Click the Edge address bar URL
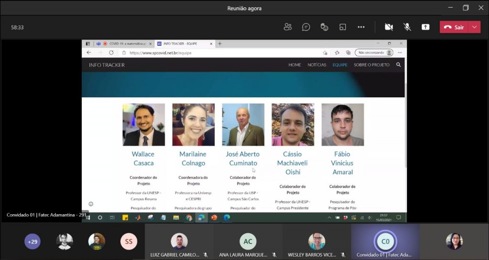The width and height of the screenshot is (489, 260). tap(160, 53)
